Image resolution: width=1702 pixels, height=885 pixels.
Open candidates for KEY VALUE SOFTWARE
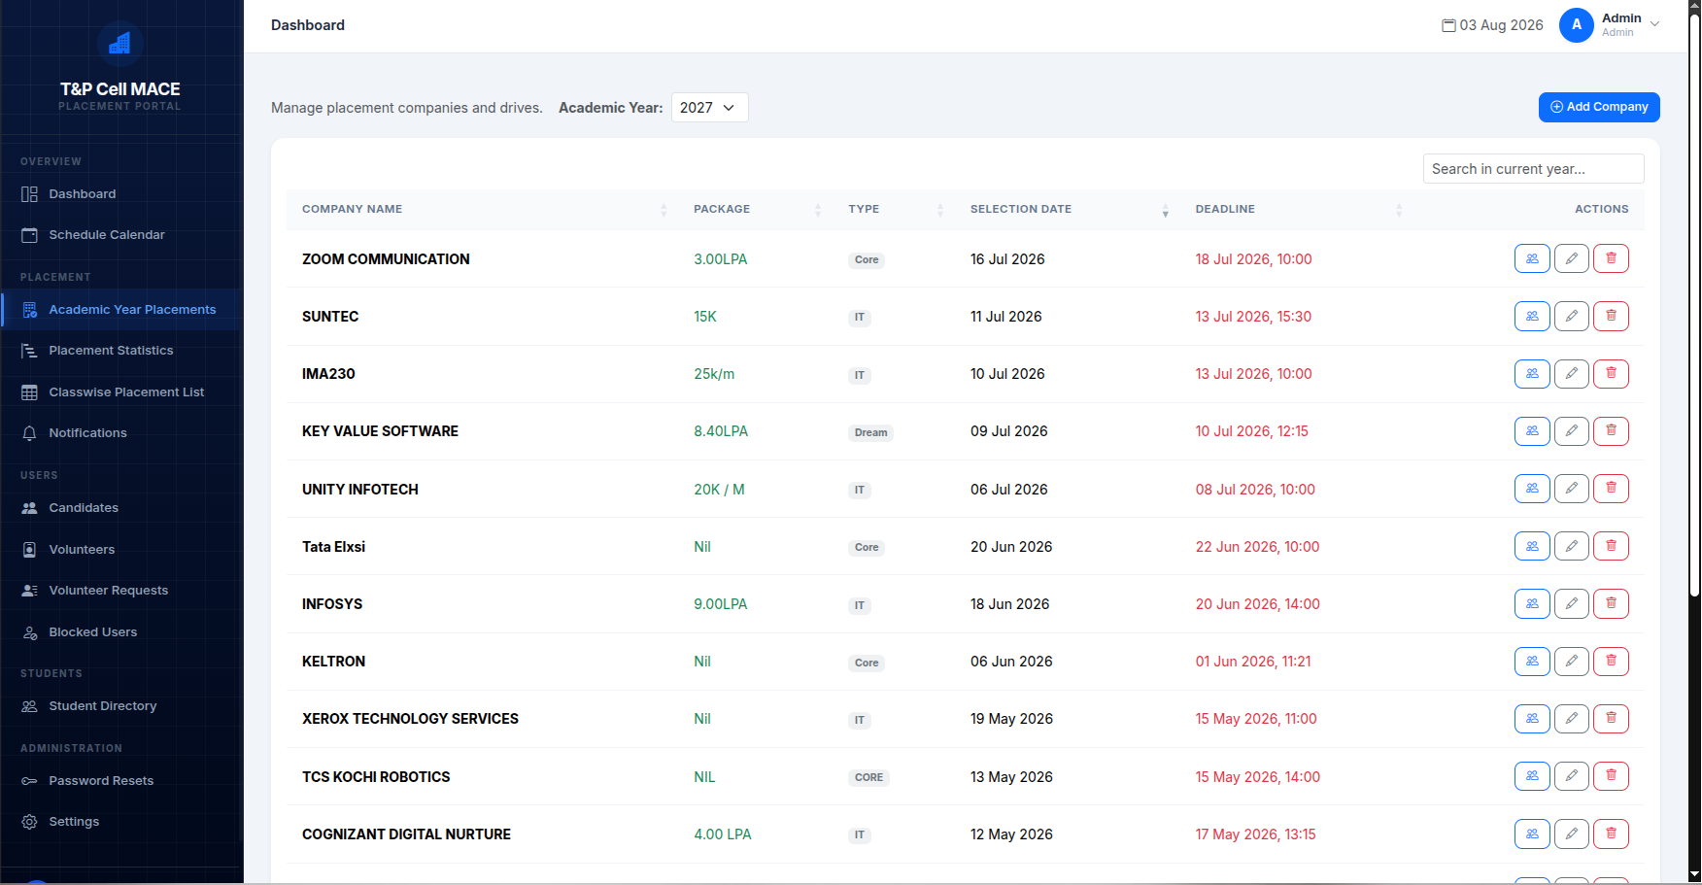click(x=1532, y=430)
